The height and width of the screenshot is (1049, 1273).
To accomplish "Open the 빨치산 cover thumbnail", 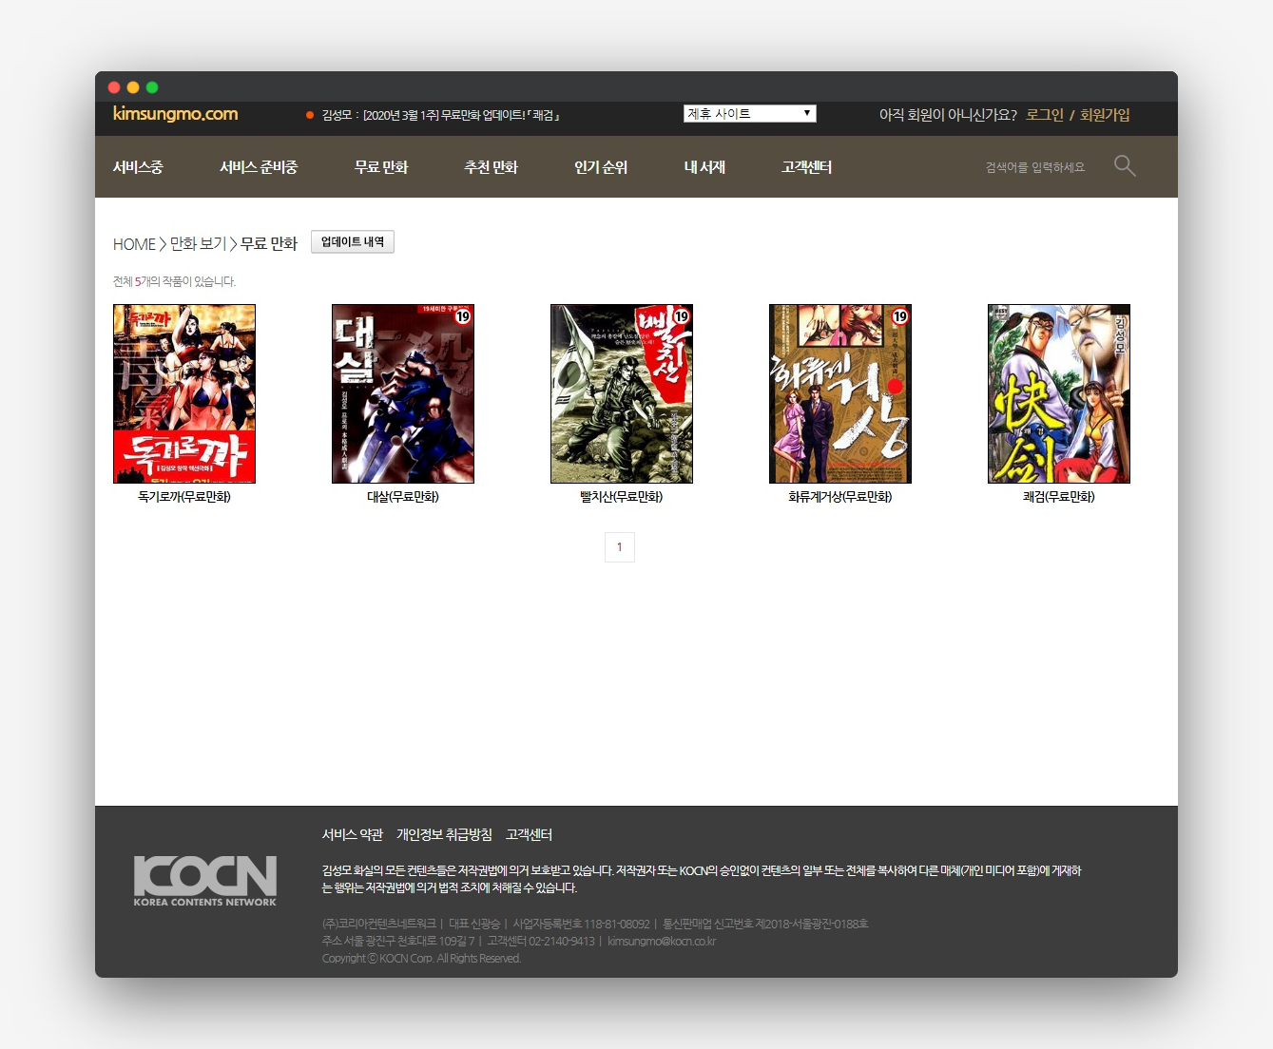I will pos(622,393).
